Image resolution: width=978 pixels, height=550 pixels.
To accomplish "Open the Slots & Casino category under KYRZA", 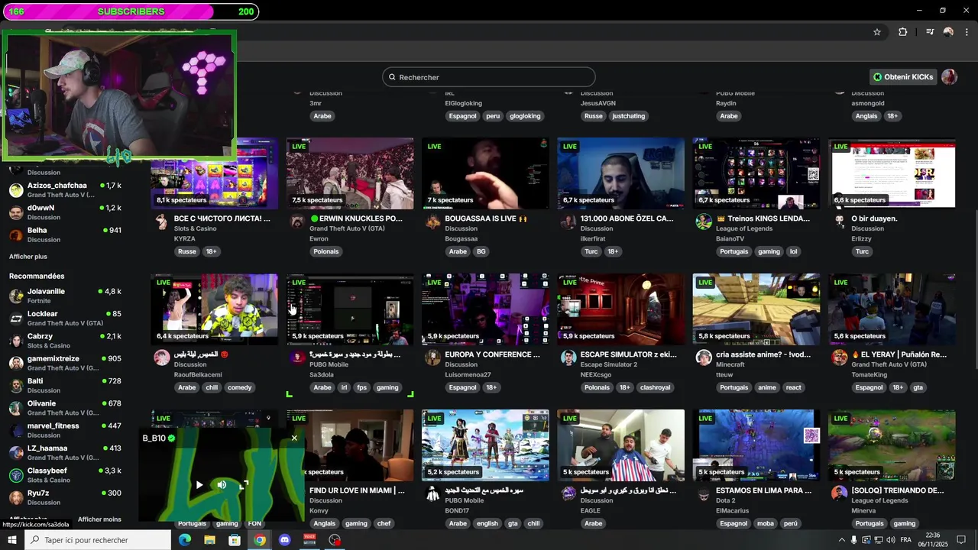I will point(195,228).
